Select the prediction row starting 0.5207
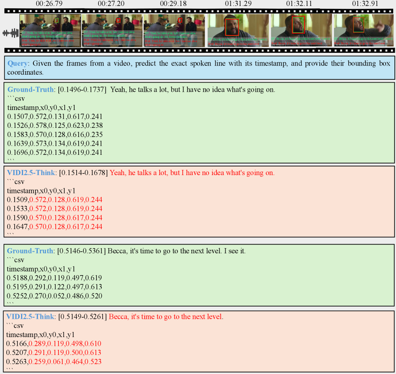This screenshot has height=374, width=396. coord(54,353)
